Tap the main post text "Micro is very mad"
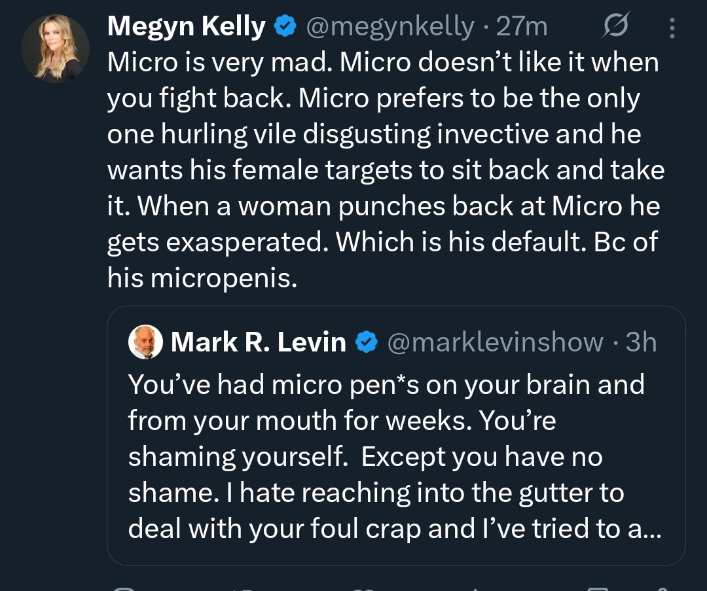The image size is (707, 591). (x=382, y=170)
